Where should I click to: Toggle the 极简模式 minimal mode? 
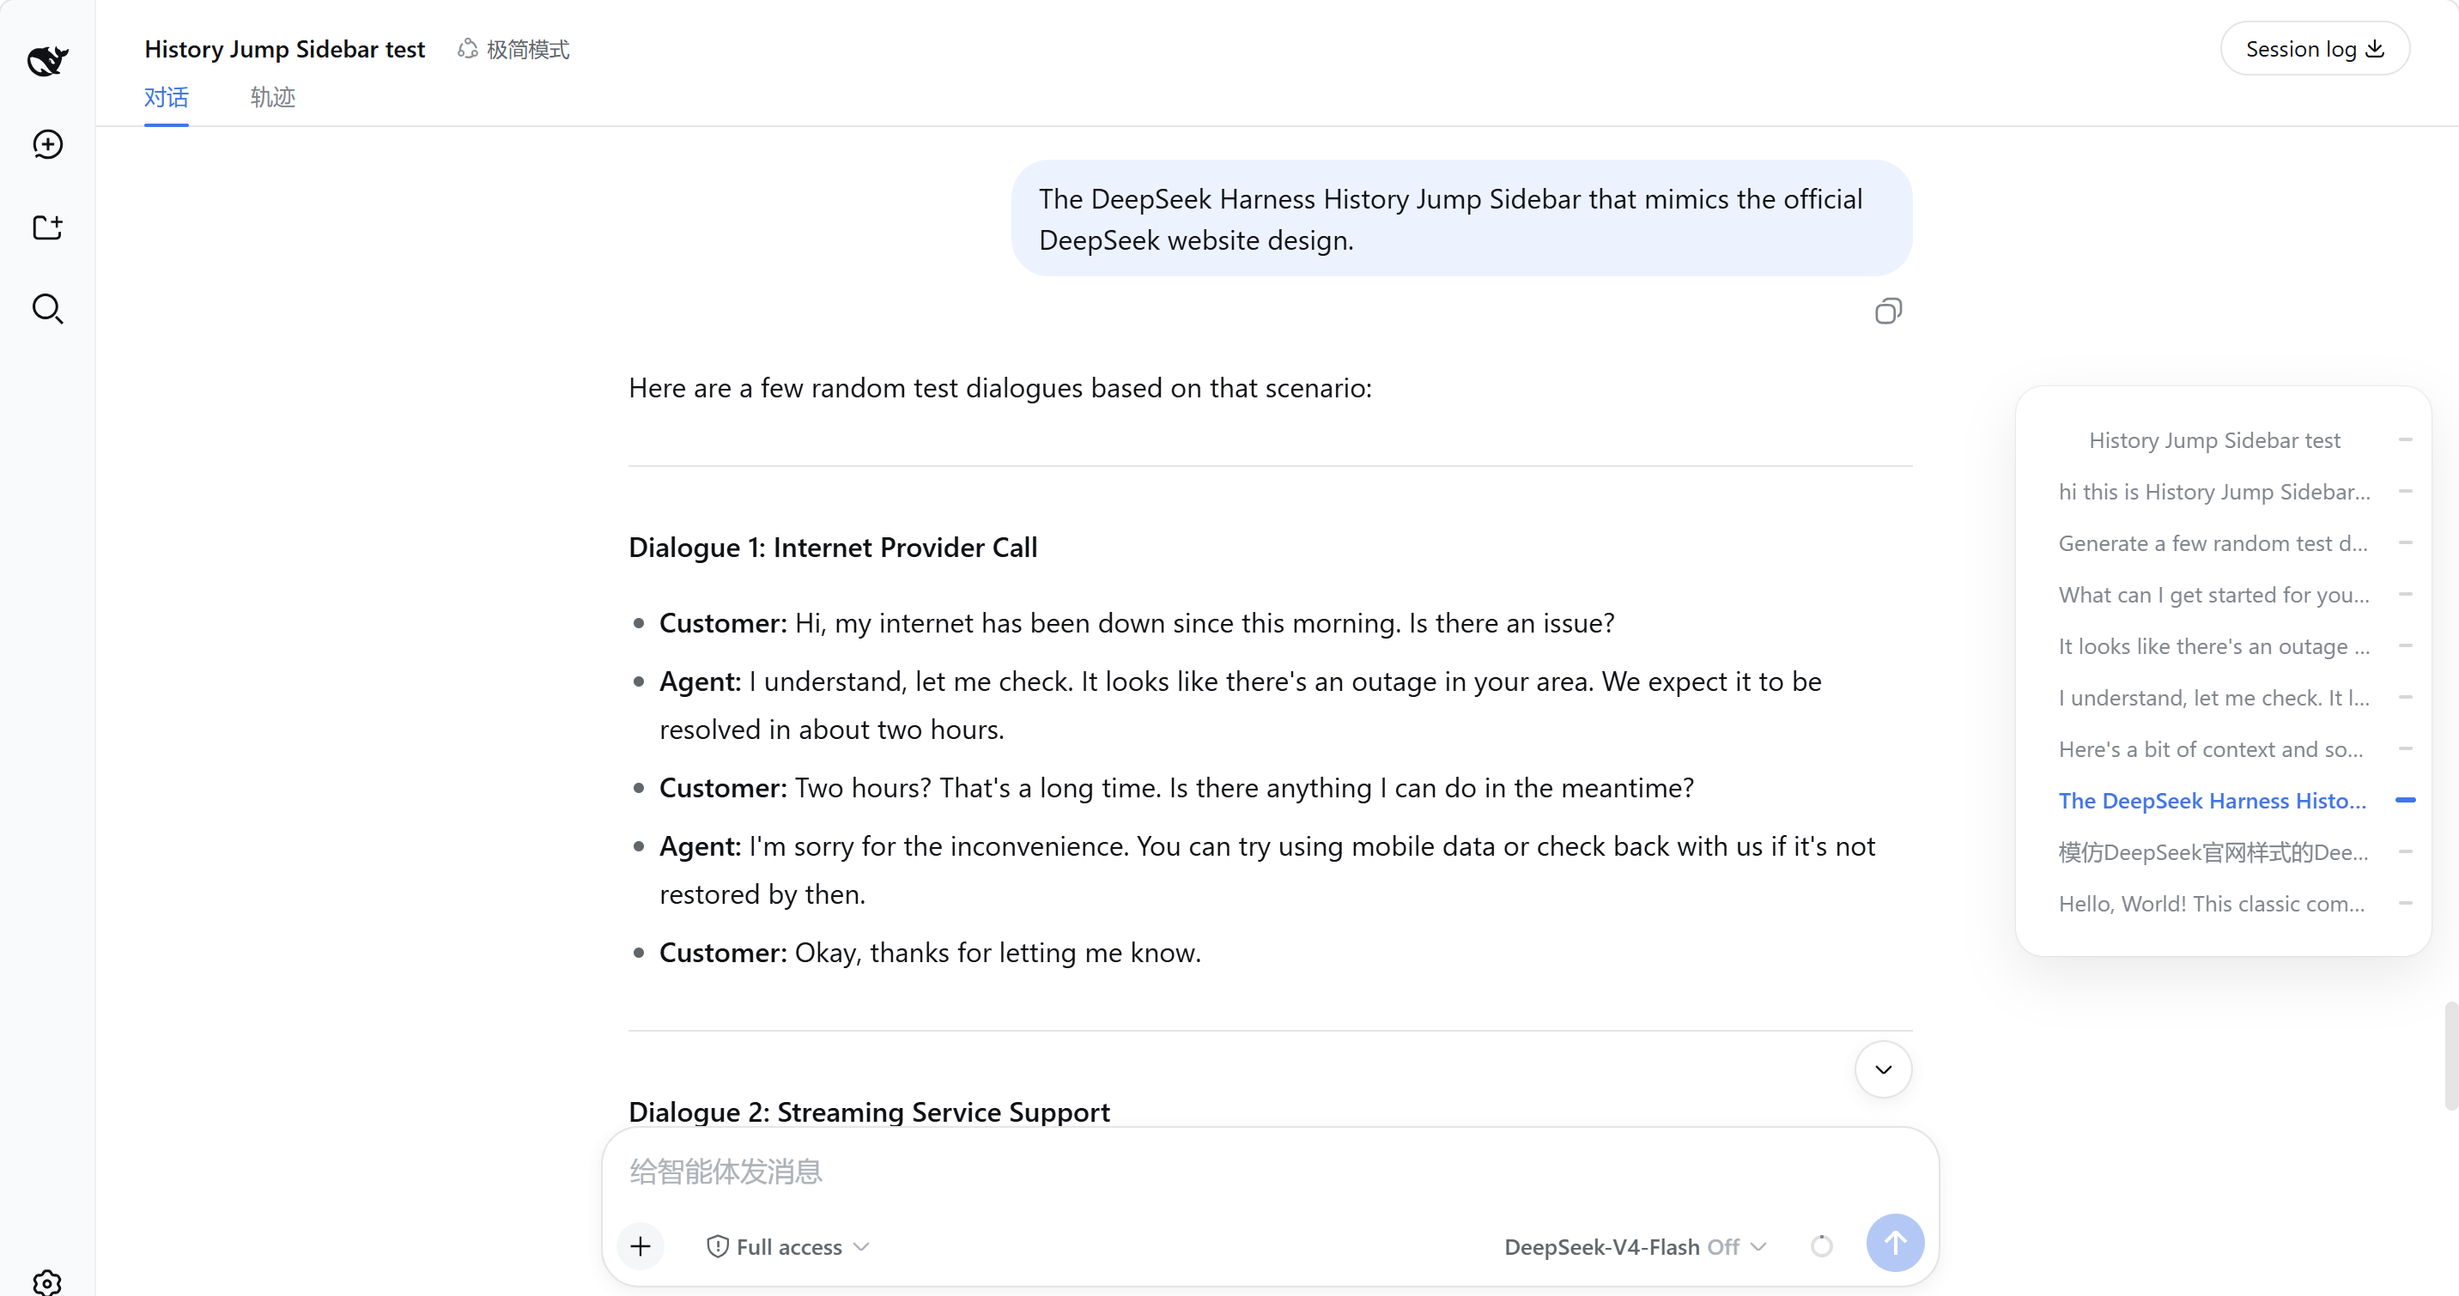[x=513, y=49]
